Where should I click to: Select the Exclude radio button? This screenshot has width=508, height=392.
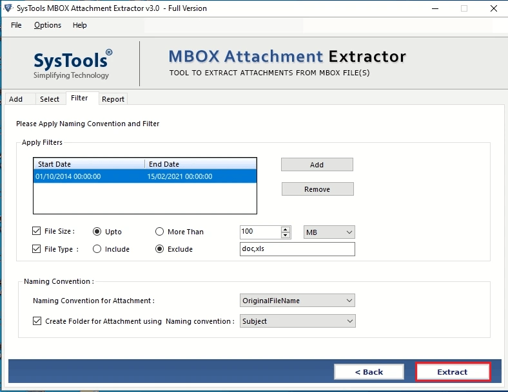click(159, 249)
